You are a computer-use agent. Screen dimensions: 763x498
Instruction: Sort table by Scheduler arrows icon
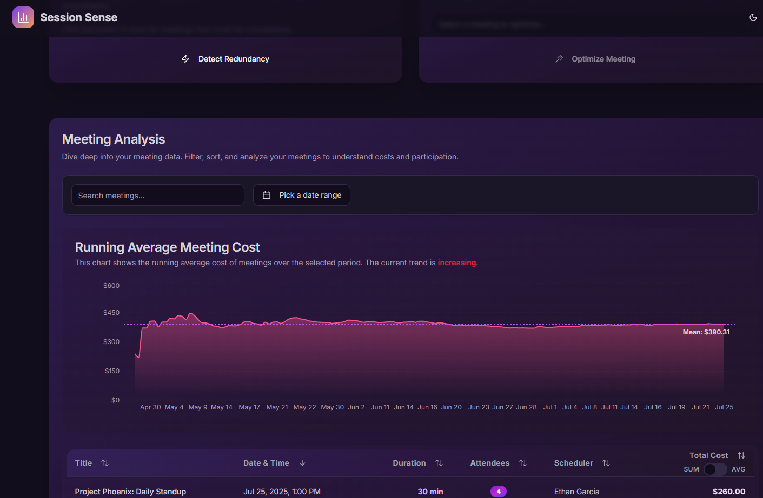(x=606, y=463)
